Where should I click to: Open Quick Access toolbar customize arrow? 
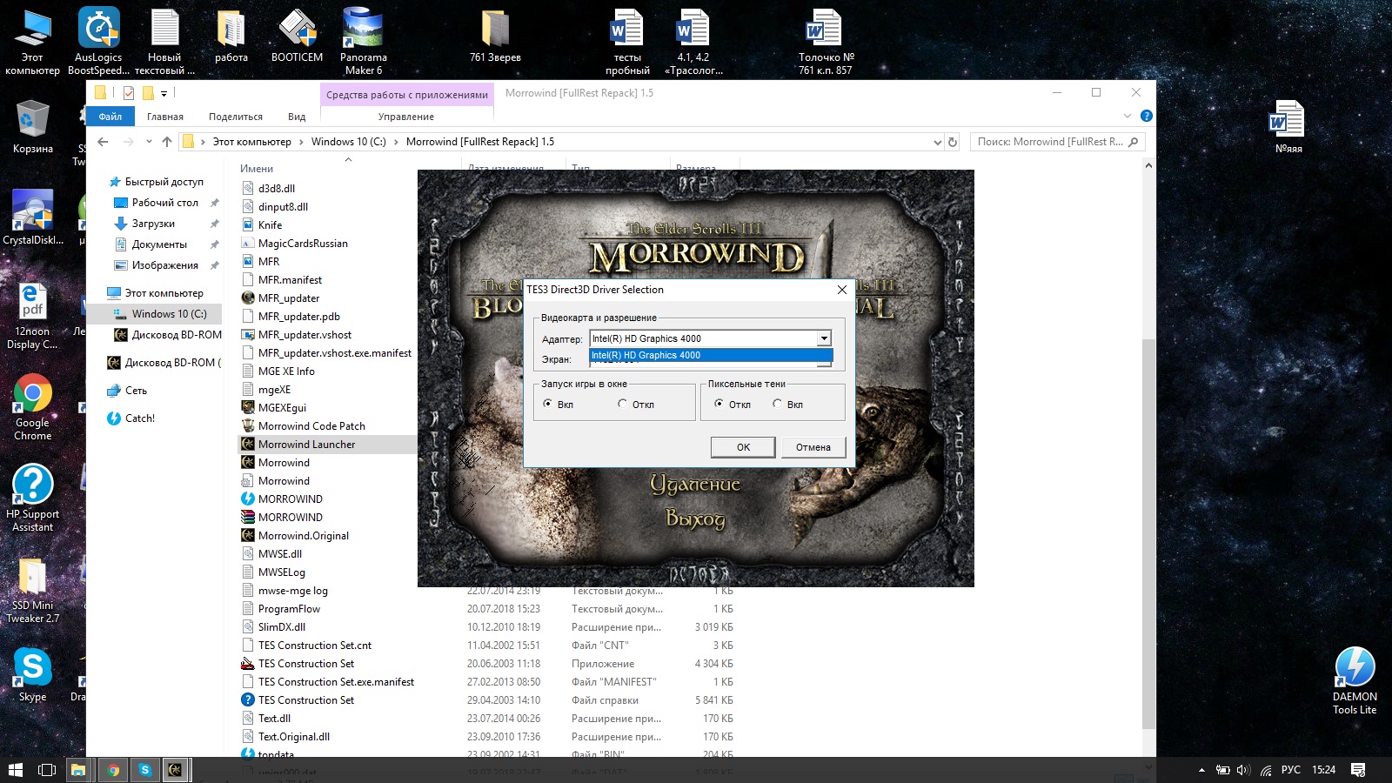[x=164, y=93]
